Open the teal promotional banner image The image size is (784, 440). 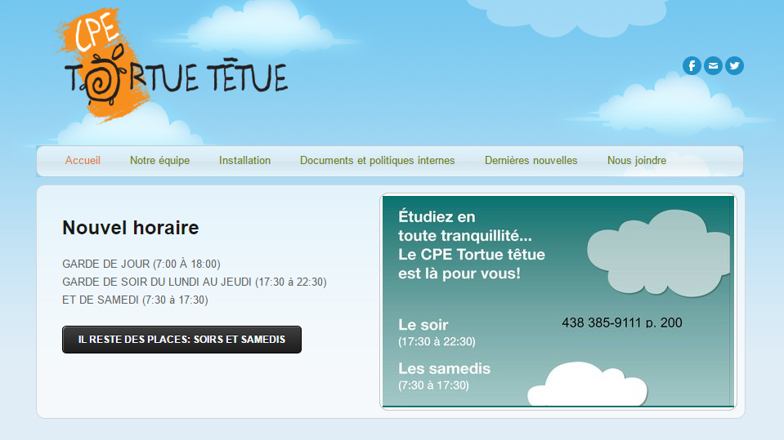(x=558, y=301)
